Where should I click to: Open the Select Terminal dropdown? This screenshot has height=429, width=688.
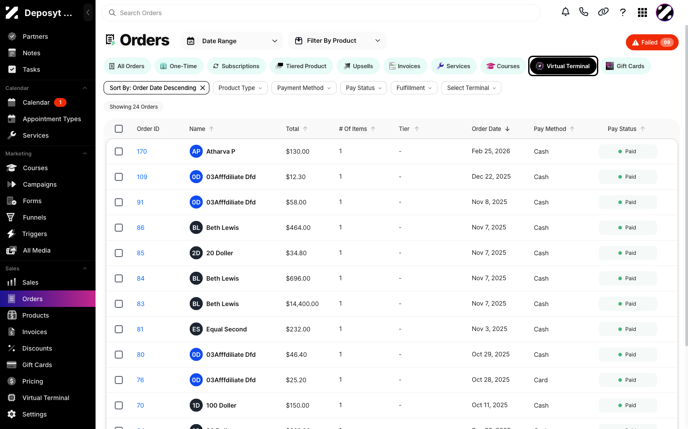[471, 88]
